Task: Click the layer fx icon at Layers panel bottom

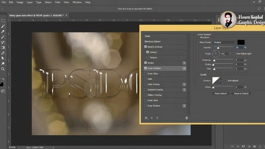Action: point(238,147)
